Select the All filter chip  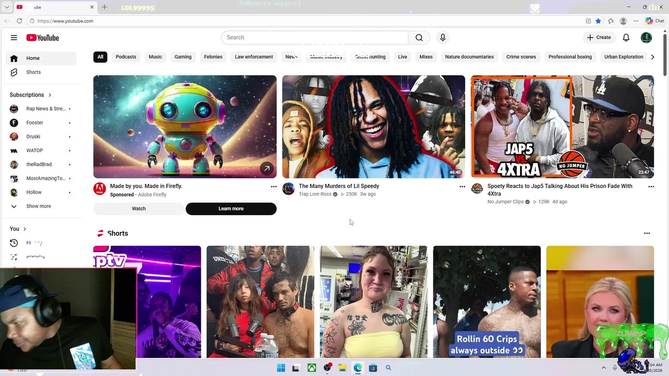click(x=100, y=57)
